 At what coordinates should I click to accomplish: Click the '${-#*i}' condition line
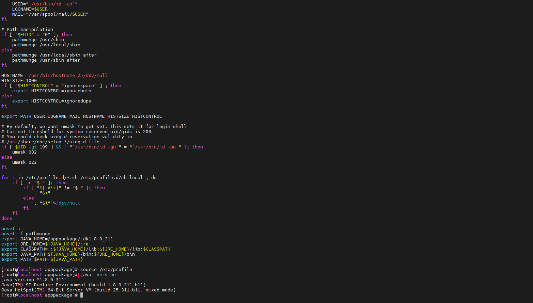tap(64, 188)
